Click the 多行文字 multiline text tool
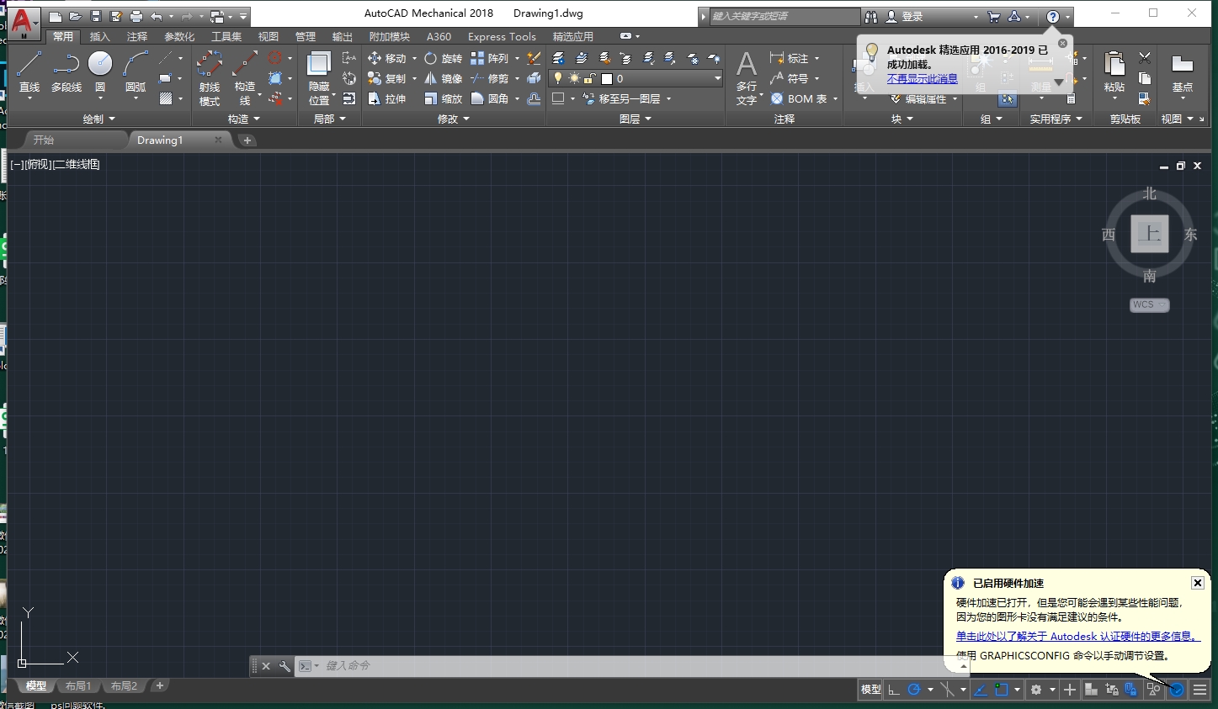The width and height of the screenshot is (1218, 709). [x=747, y=77]
